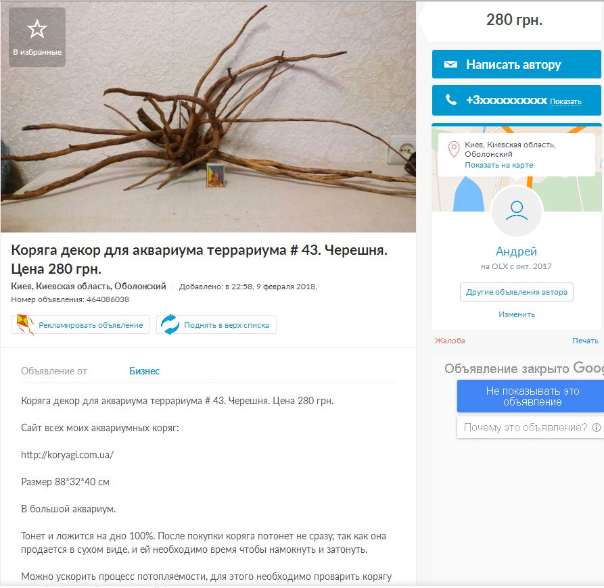Select the Бизнес category link
The width and height of the screenshot is (604, 588).
pos(144,371)
